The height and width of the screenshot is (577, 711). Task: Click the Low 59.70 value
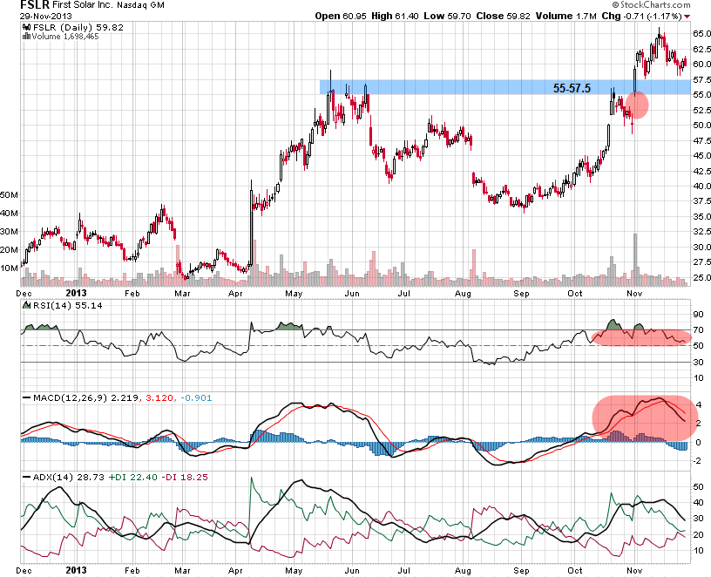click(447, 16)
